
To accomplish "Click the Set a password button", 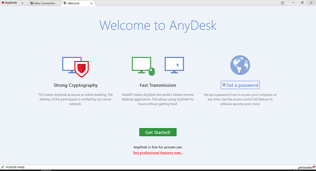I will coord(240,85).
